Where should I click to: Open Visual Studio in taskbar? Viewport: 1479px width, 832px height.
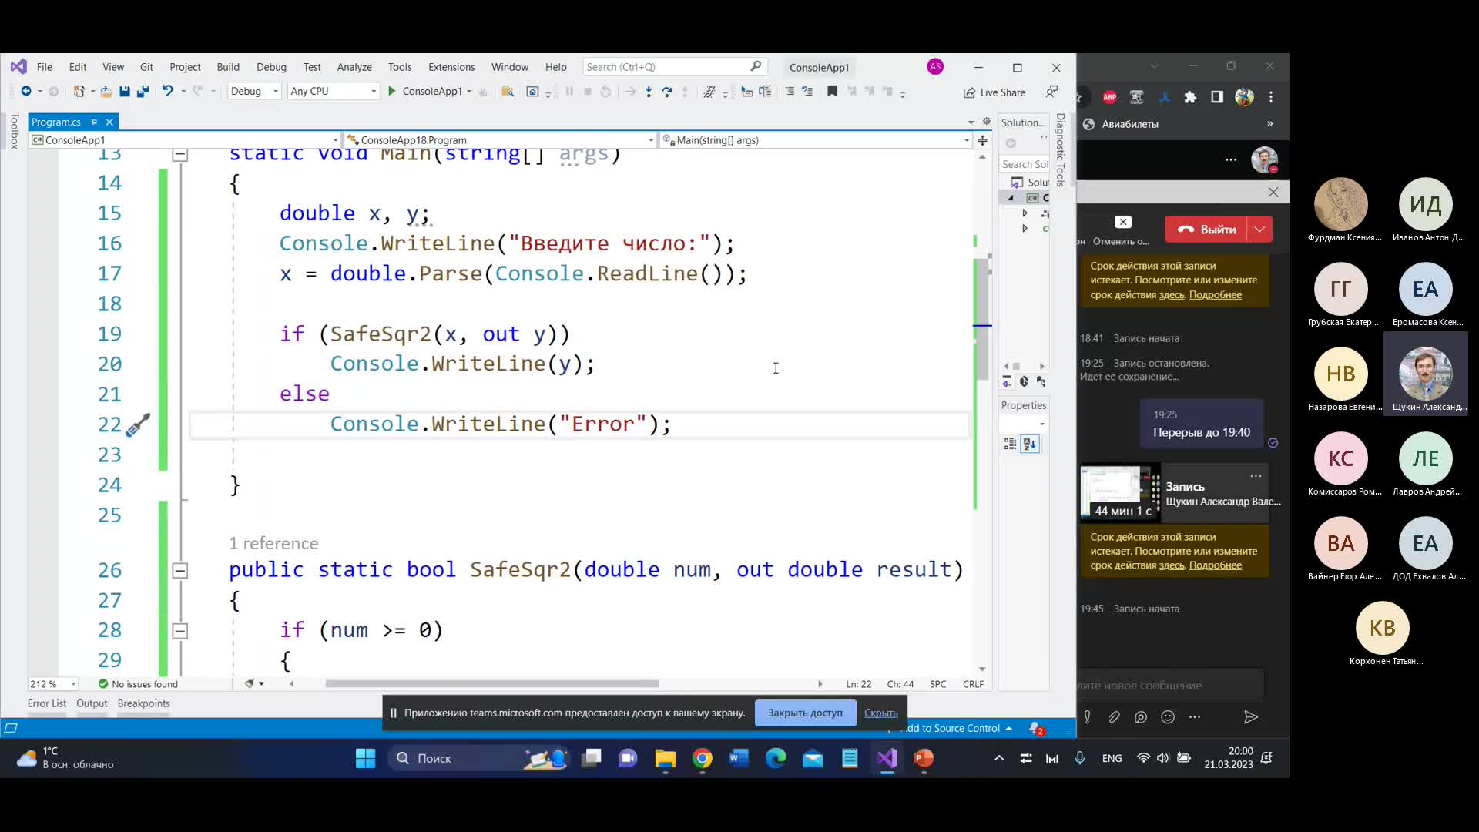tap(887, 759)
